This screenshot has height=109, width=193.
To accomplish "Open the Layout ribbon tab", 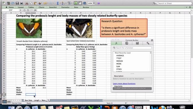I will point(21,7).
